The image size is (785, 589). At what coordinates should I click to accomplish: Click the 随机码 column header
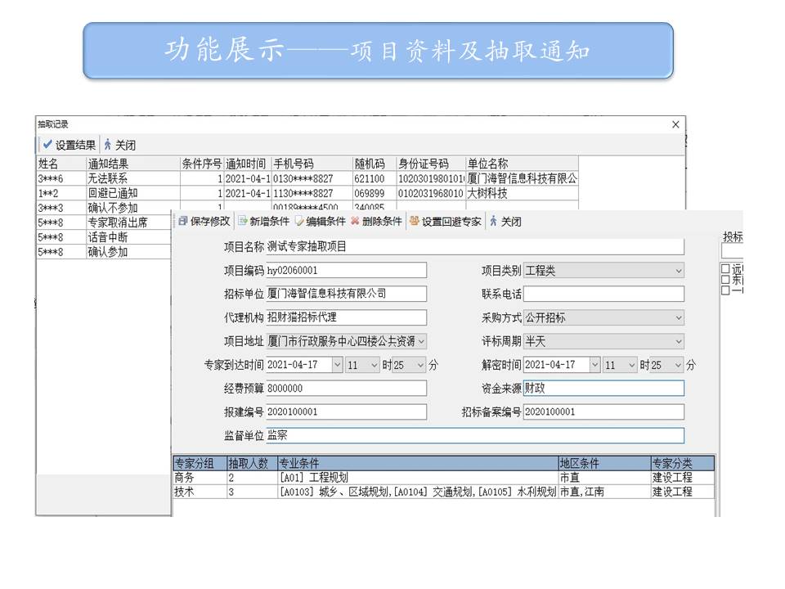coord(375,164)
